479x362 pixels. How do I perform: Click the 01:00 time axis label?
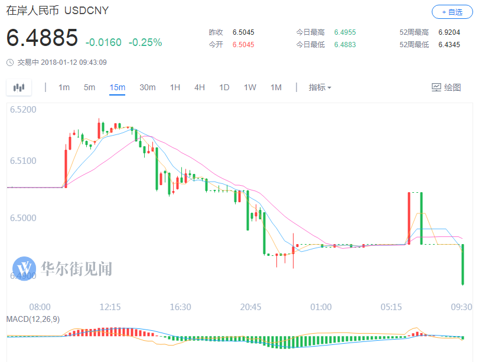pos(321,307)
